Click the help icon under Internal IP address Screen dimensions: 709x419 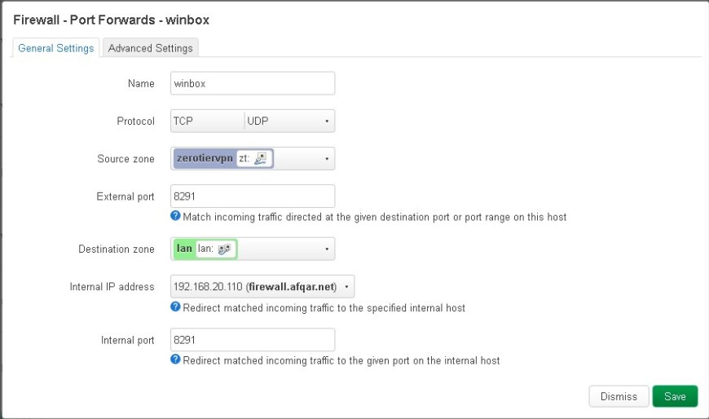coord(175,307)
